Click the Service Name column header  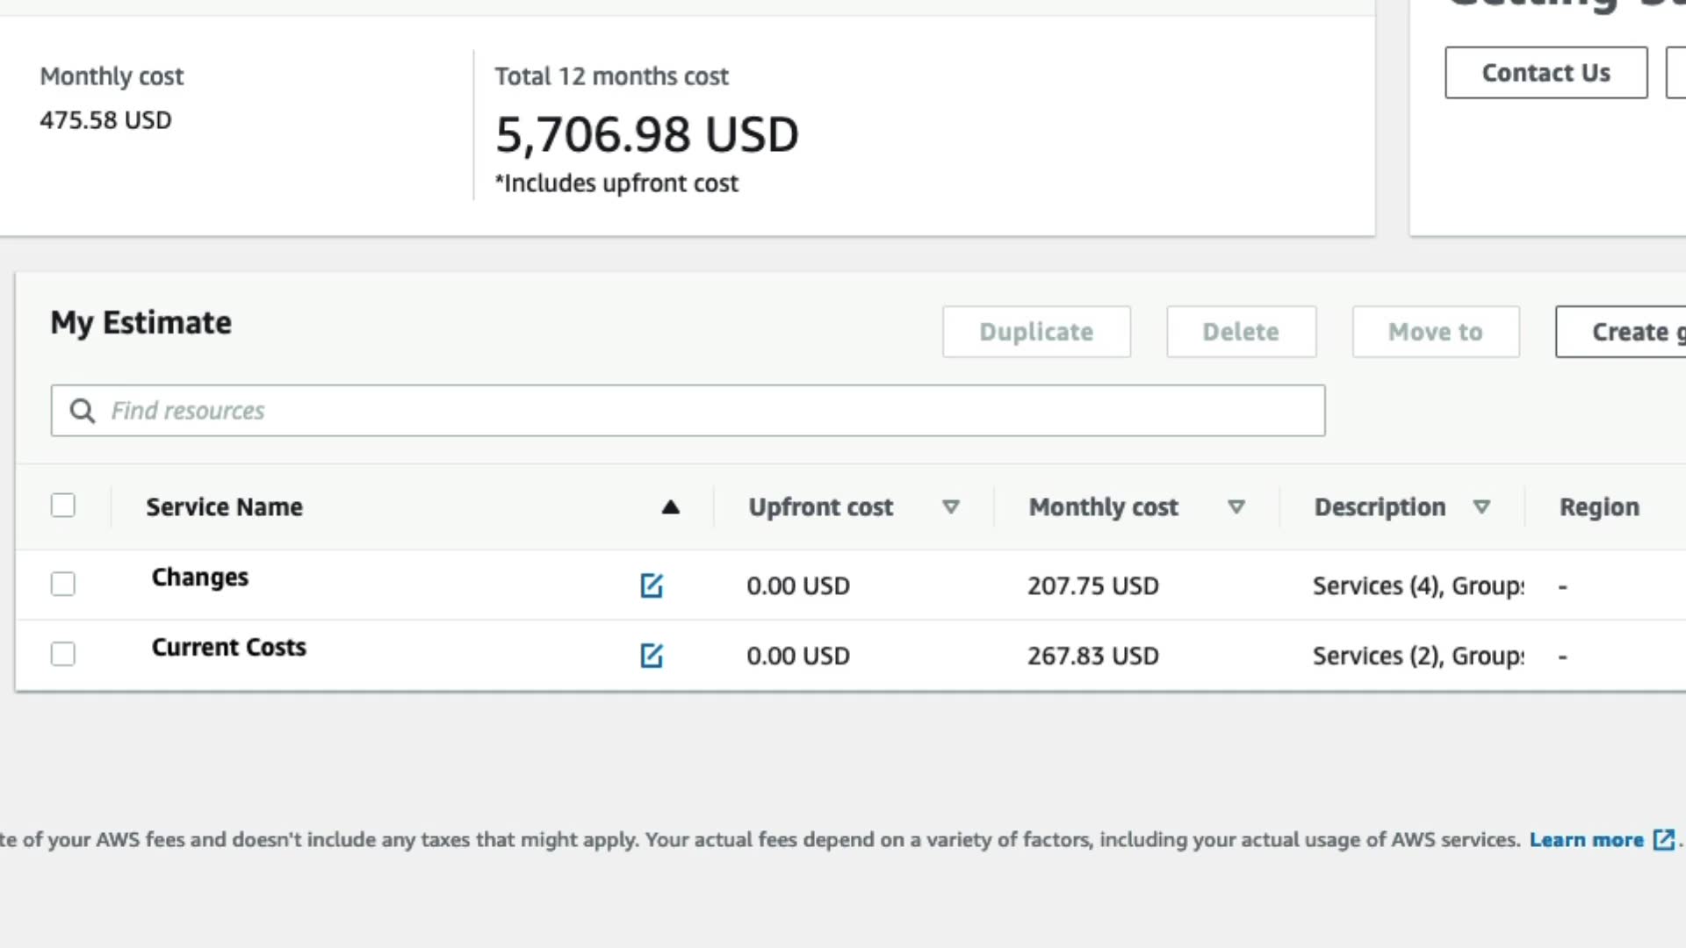(x=224, y=507)
